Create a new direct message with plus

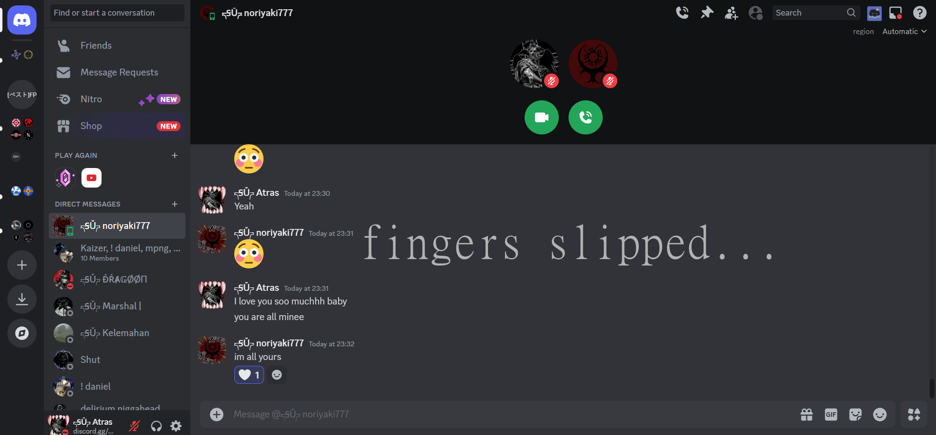point(175,204)
